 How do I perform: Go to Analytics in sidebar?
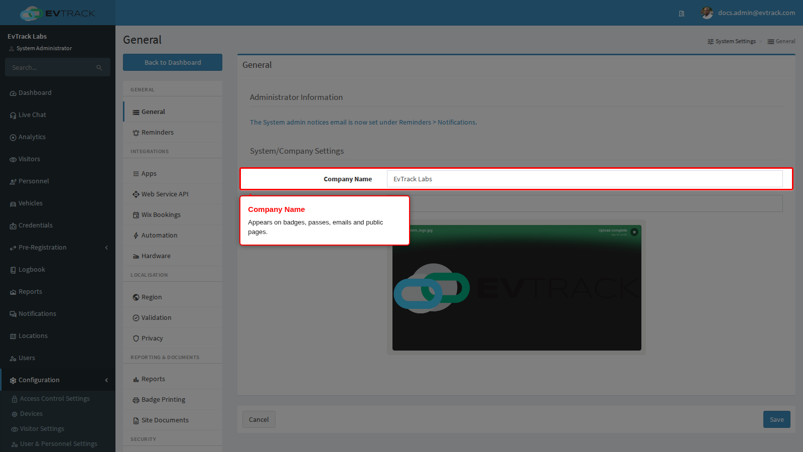tap(58, 137)
